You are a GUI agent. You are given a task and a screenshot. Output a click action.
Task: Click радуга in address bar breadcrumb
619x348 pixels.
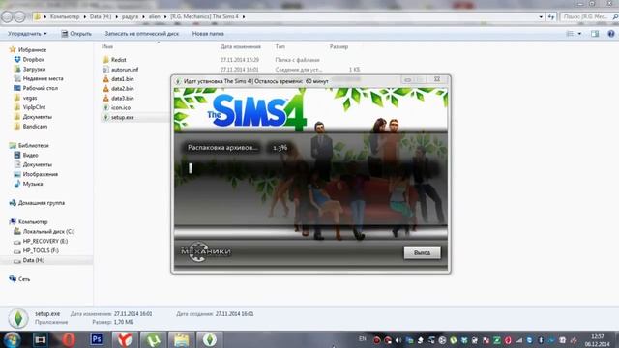click(x=130, y=17)
